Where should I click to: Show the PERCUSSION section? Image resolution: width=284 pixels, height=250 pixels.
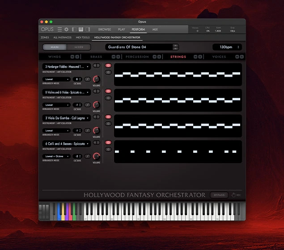coord(137,57)
